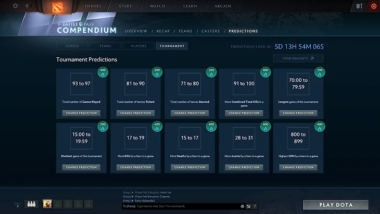Viewport: 380px width, 214px height.
Task: Open the settings gear icon
Action: click(15, 6)
